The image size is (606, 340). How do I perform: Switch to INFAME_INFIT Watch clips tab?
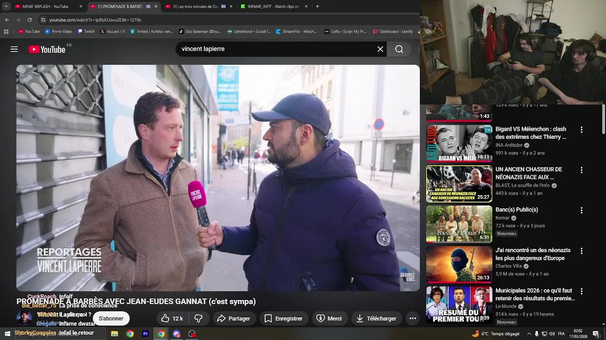click(x=273, y=7)
